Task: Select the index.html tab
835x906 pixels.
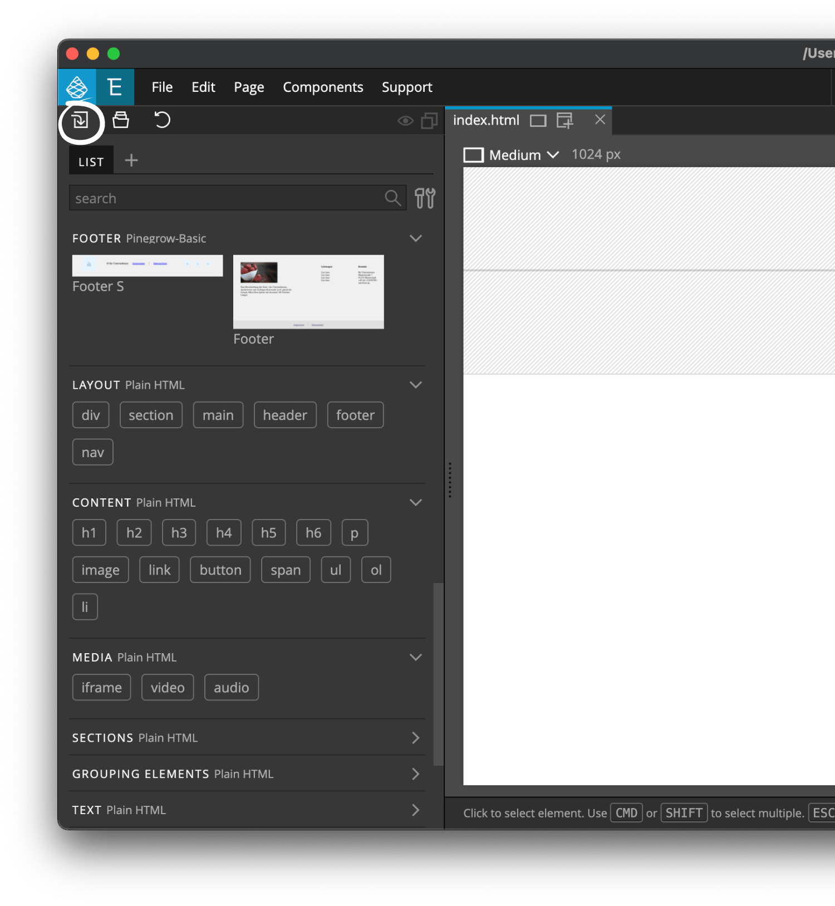Action: pos(486,120)
